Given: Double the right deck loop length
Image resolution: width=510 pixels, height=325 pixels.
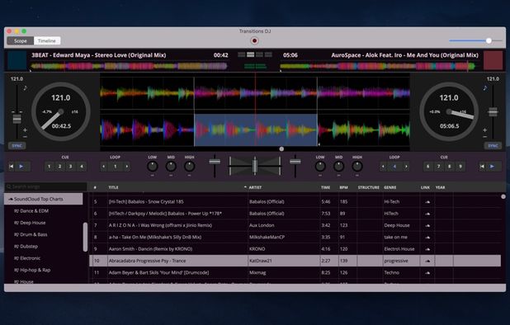Looking at the screenshot, I should tap(406, 167).
